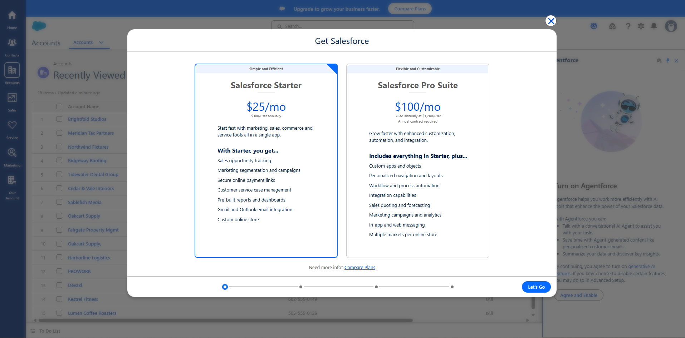Select the Accounts navigation tab
This screenshot has height=338, width=685.
[83, 43]
